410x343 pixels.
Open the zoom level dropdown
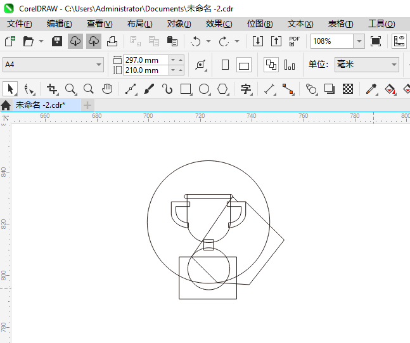[359, 41]
